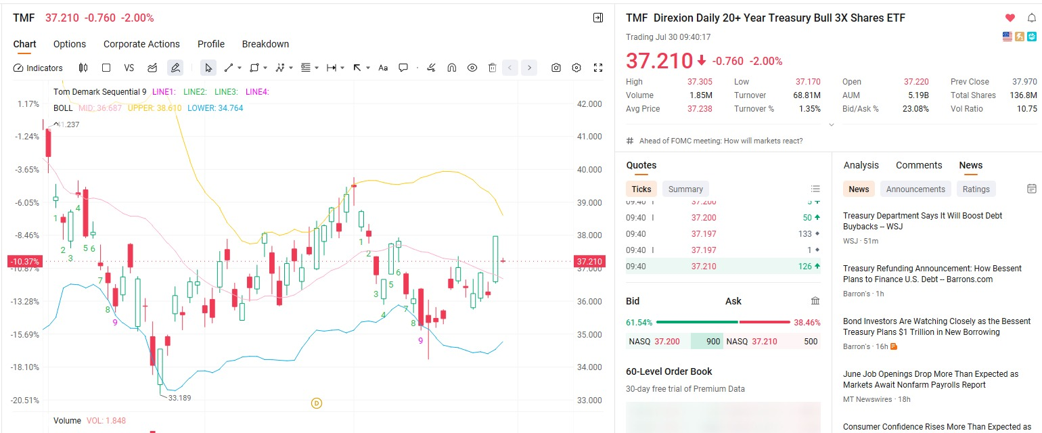Set a price alert with bell icon
The height and width of the screenshot is (433, 1042).
(1032, 18)
